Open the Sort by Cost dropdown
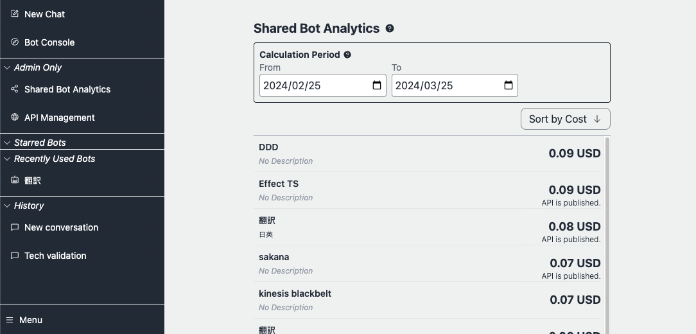Screen dimensions: 696x334 (565, 119)
